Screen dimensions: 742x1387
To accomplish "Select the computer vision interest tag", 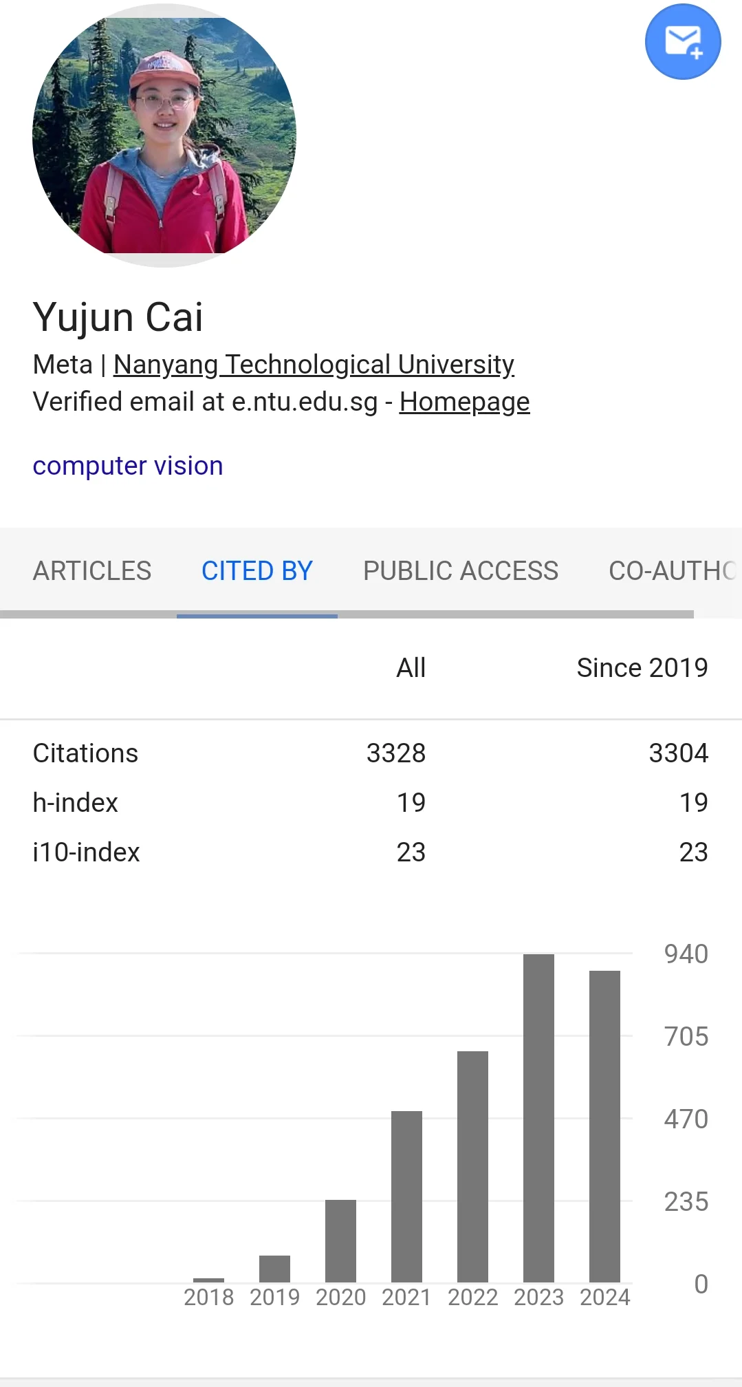I will click(x=128, y=466).
